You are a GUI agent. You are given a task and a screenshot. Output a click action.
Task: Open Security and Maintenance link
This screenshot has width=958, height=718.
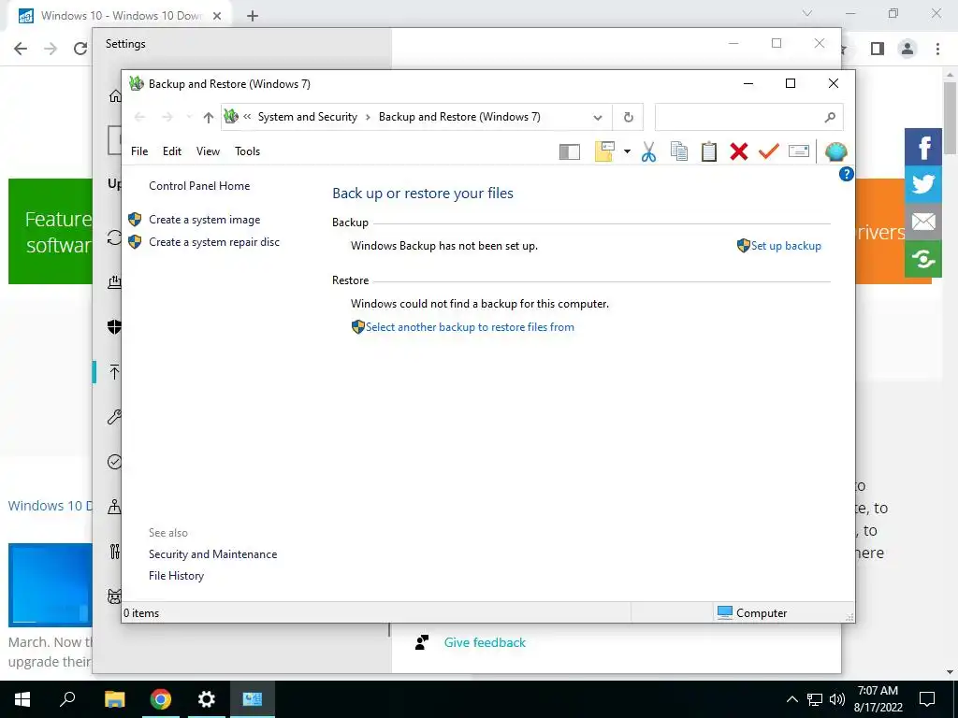pos(212,554)
